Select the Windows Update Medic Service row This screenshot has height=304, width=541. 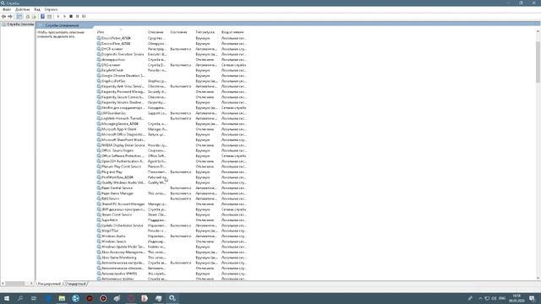(x=172, y=247)
